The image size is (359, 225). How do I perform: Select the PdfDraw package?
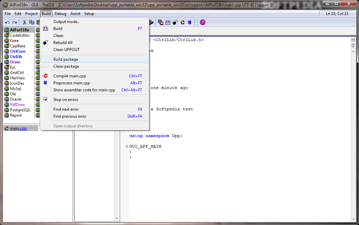19,105
